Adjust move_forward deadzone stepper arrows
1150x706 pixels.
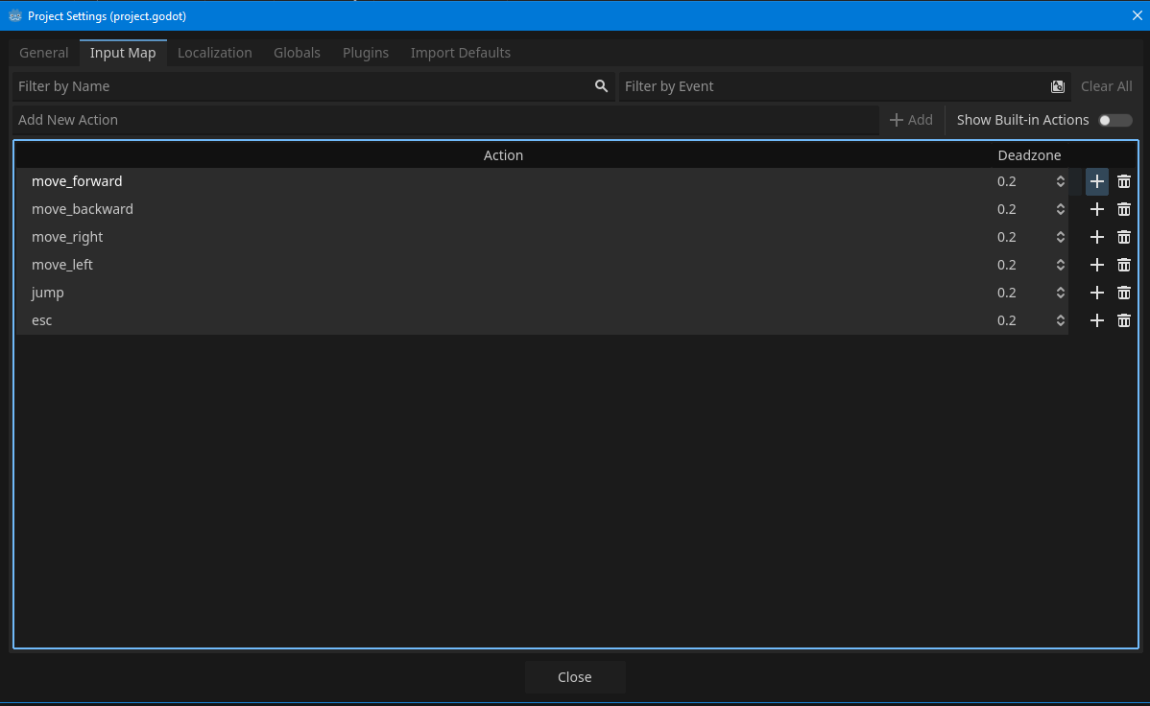[x=1060, y=181]
